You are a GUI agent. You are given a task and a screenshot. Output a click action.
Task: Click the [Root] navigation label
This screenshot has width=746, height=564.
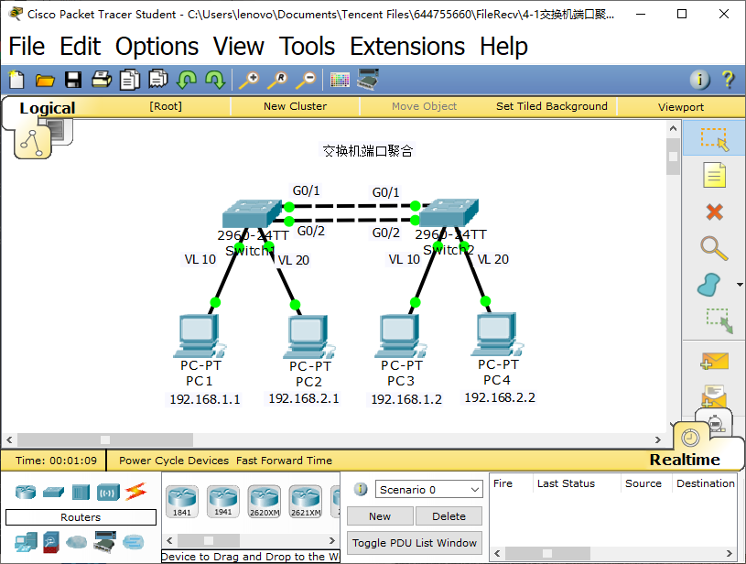pos(166,106)
